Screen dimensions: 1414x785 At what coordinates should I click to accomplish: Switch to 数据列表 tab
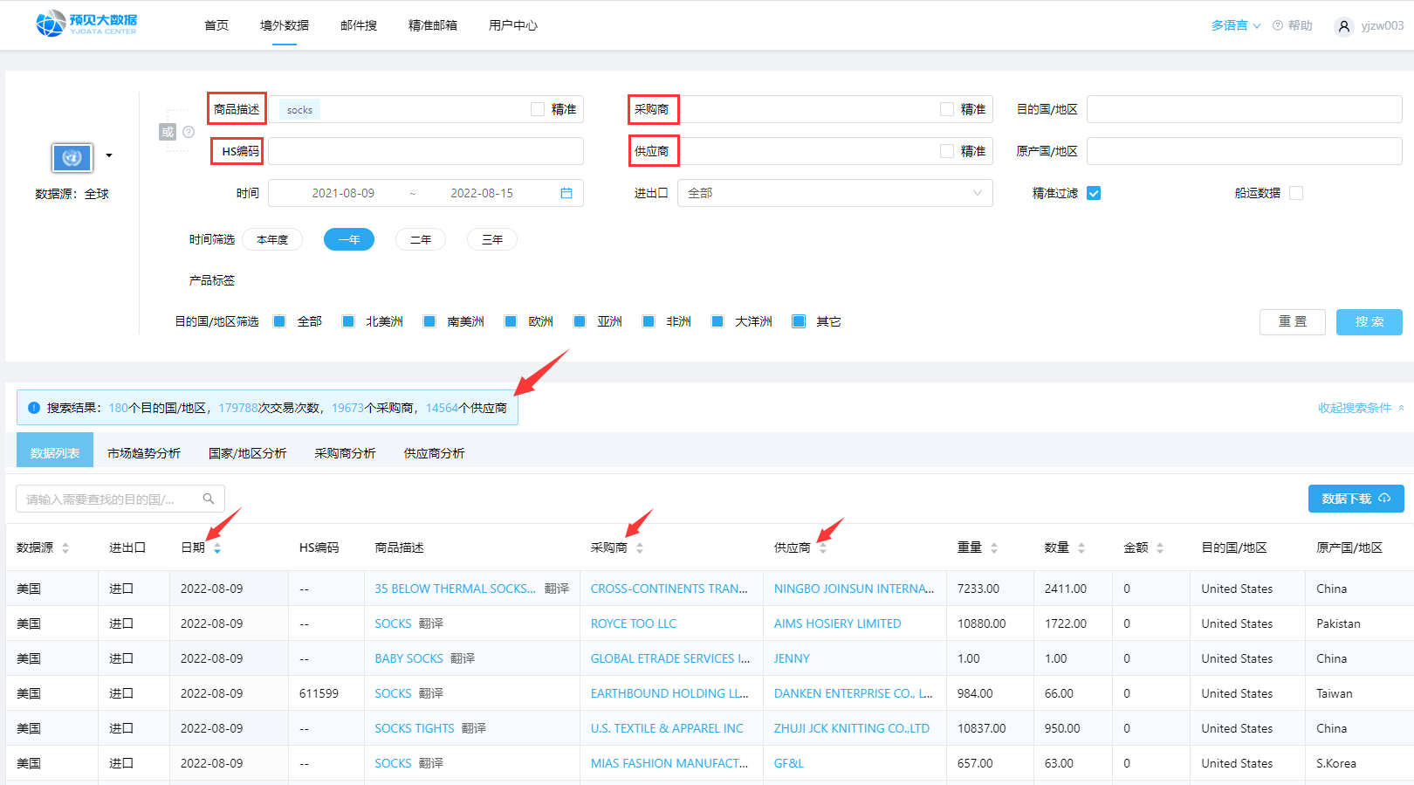coord(55,452)
